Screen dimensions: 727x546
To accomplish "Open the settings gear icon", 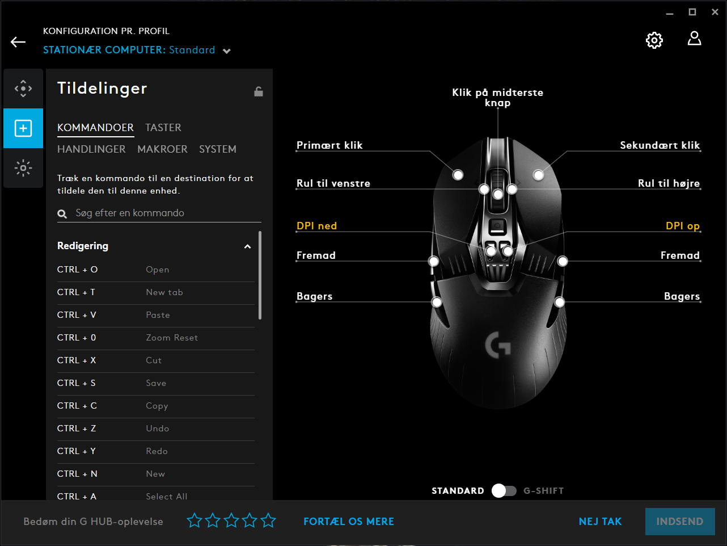I will point(654,40).
